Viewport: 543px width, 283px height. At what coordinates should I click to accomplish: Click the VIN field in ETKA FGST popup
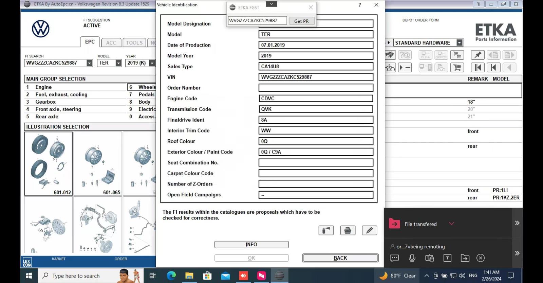(257, 20)
